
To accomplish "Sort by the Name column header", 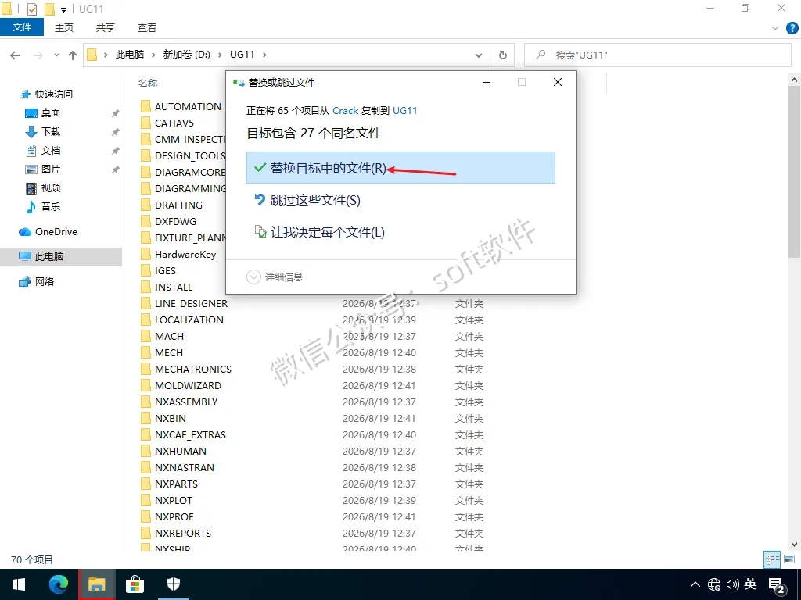I will pos(148,83).
